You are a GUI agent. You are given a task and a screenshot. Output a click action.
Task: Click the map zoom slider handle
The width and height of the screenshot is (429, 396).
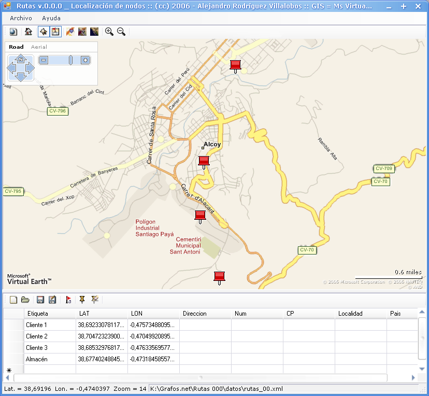tap(70, 60)
